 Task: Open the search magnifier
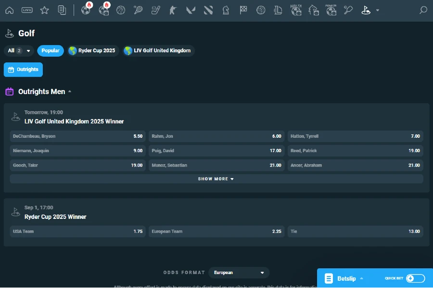(423, 10)
